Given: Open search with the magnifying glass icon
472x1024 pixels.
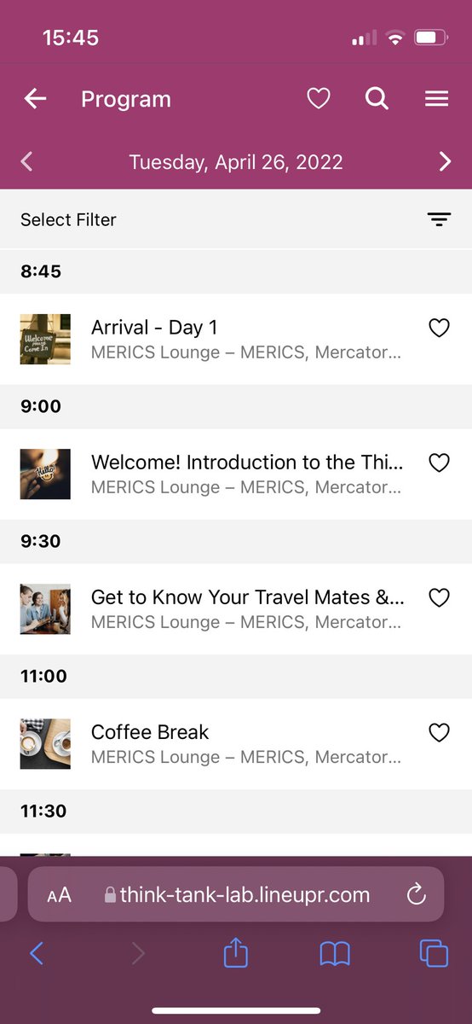Looking at the screenshot, I should click(x=377, y=99).
